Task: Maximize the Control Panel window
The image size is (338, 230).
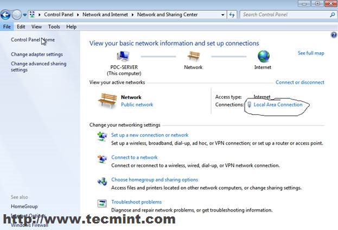Action: pos(317,3)
